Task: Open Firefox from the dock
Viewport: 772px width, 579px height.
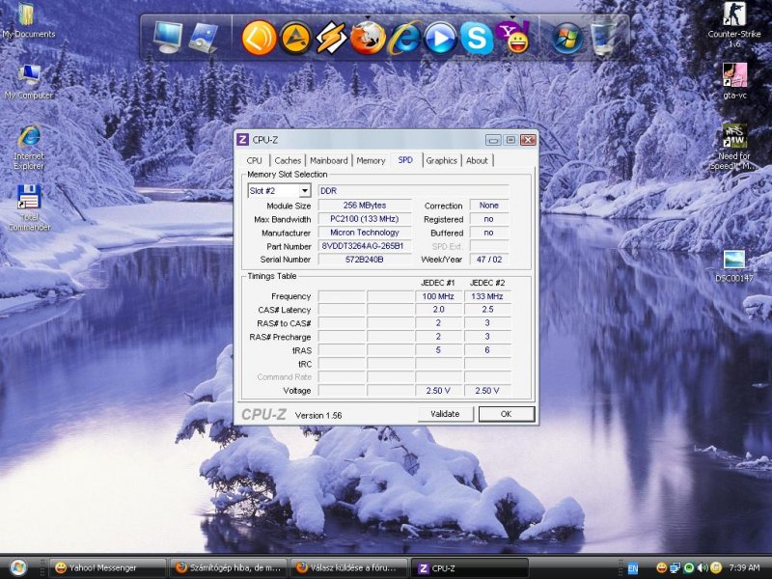Action: pyautogui.click(x=368, y=38)
